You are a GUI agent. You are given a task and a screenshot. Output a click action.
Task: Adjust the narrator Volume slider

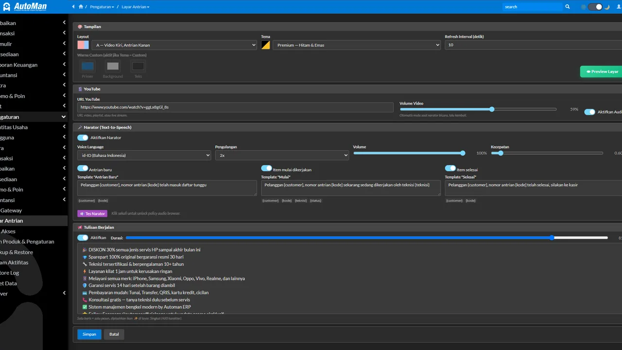point(409,153)
